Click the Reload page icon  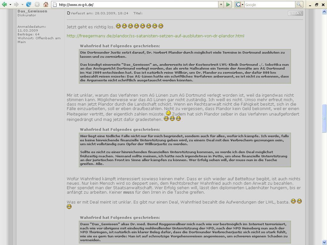coord(28,4)
